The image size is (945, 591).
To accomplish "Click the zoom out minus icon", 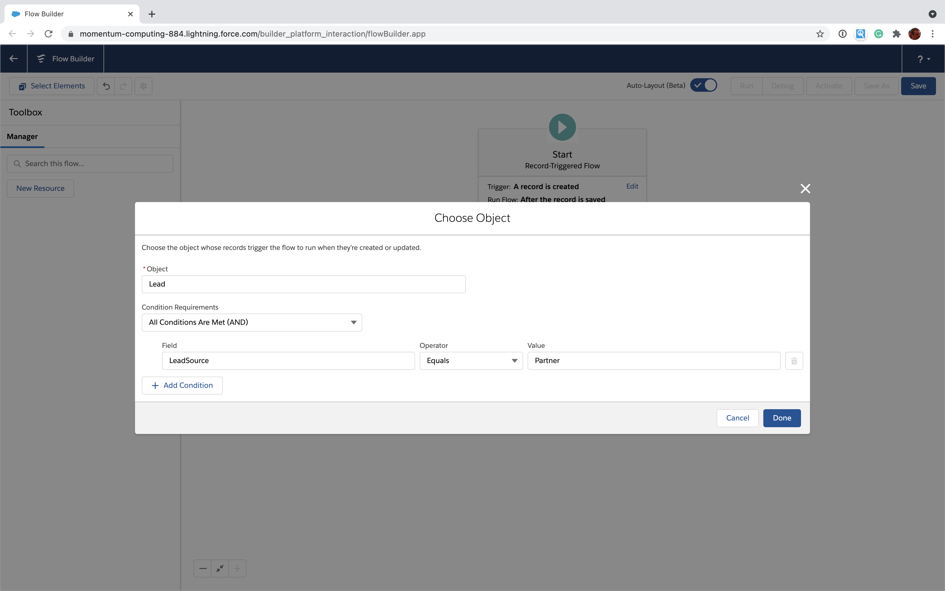I will [203, 568].
